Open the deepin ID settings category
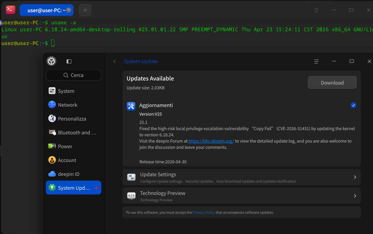 pos(73,174)
